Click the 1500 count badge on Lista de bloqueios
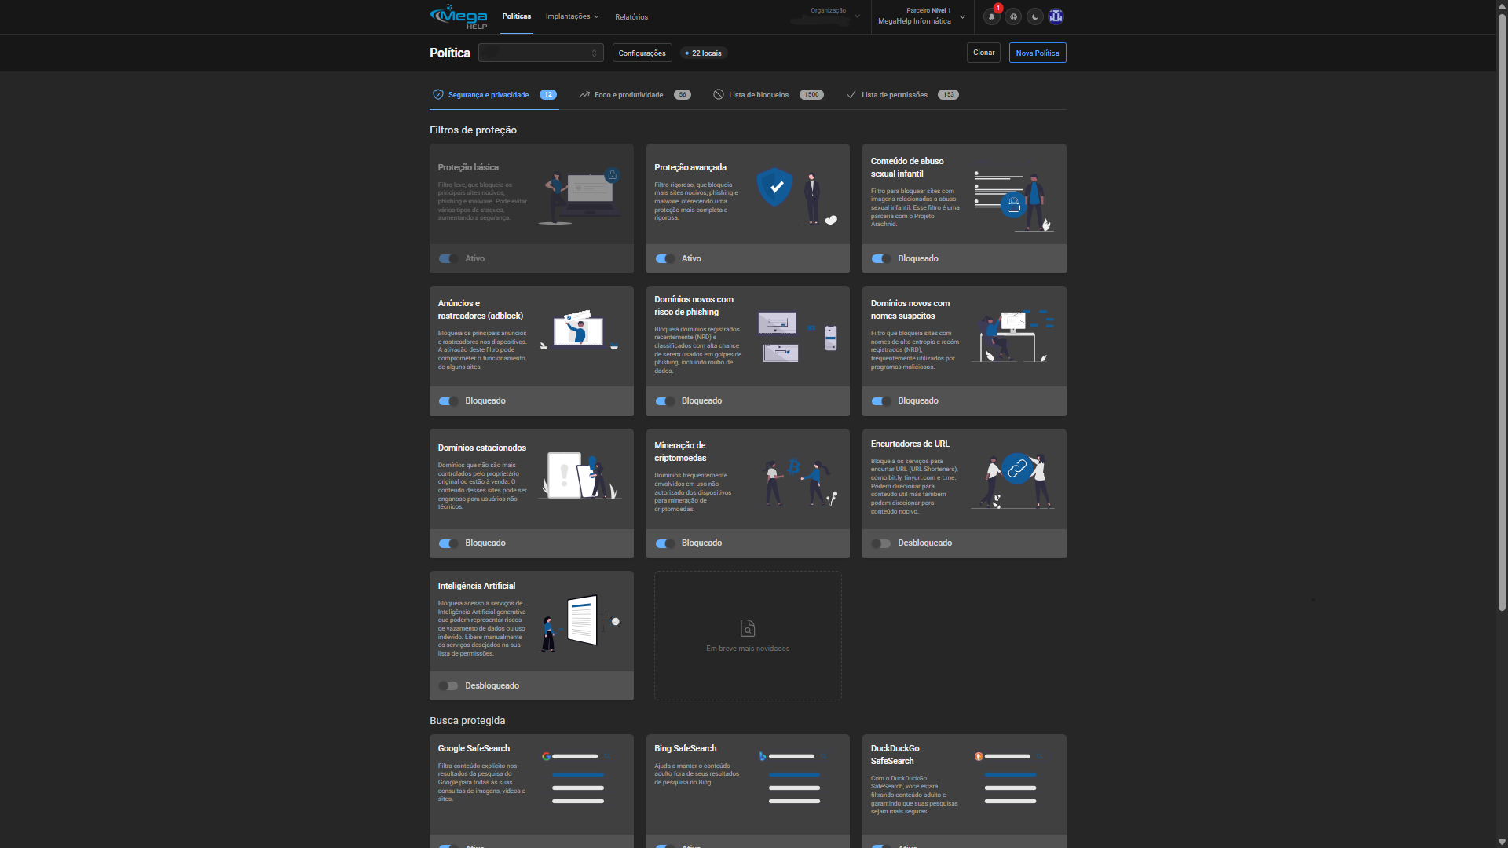The image size is (1508, 848). point(811,95)
